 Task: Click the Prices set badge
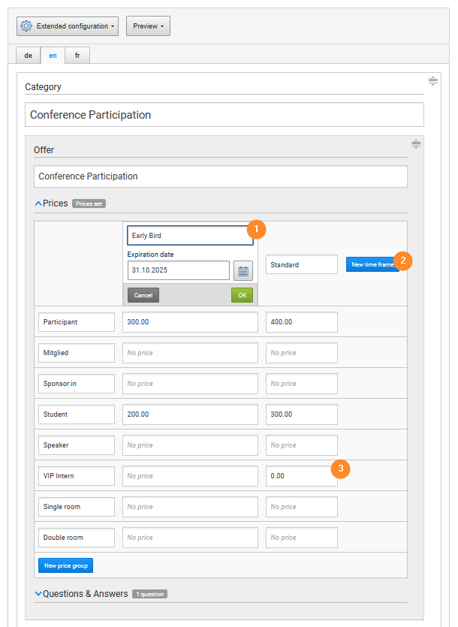(88, 203)
